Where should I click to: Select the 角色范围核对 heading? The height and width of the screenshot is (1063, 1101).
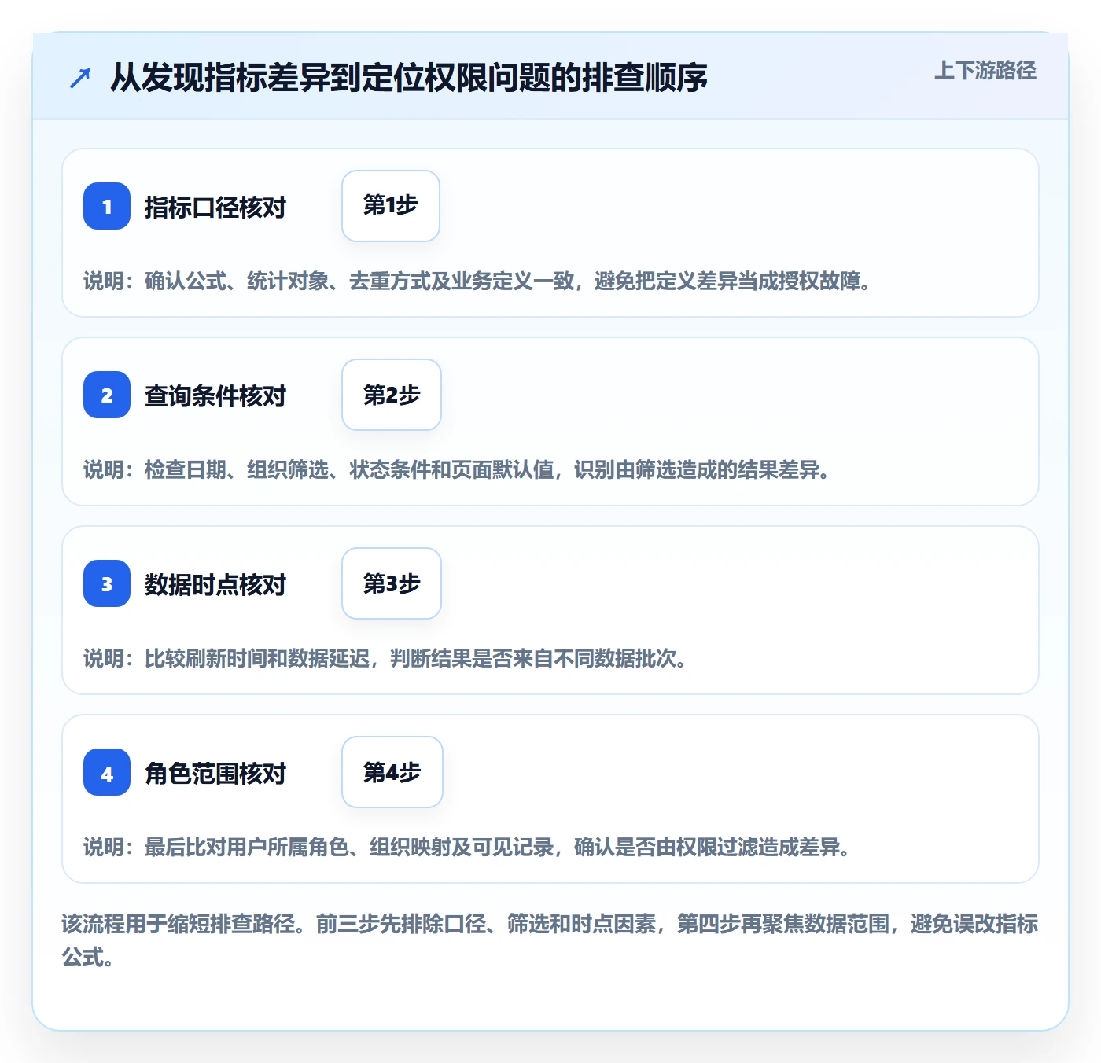215,774
